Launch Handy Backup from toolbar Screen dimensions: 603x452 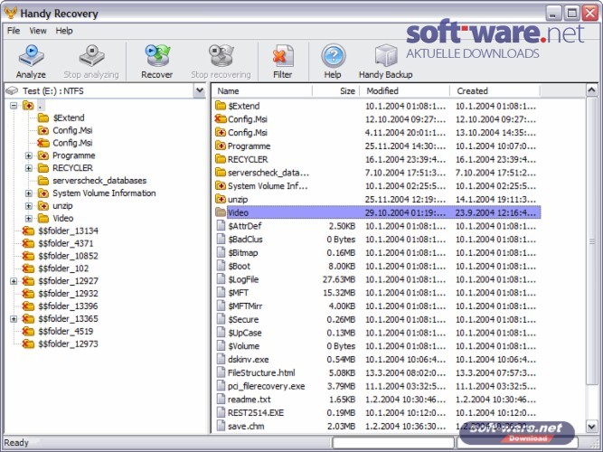(x=386, y=56)
